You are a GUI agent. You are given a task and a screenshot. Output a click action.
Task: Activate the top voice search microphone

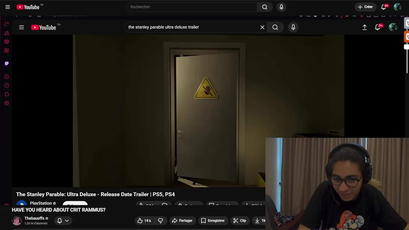[281, 7]
